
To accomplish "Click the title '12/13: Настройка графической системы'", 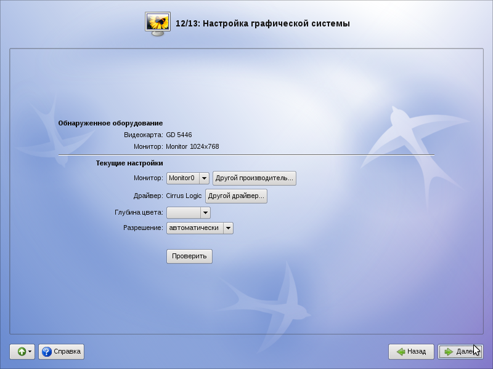I will click(263, 24).
